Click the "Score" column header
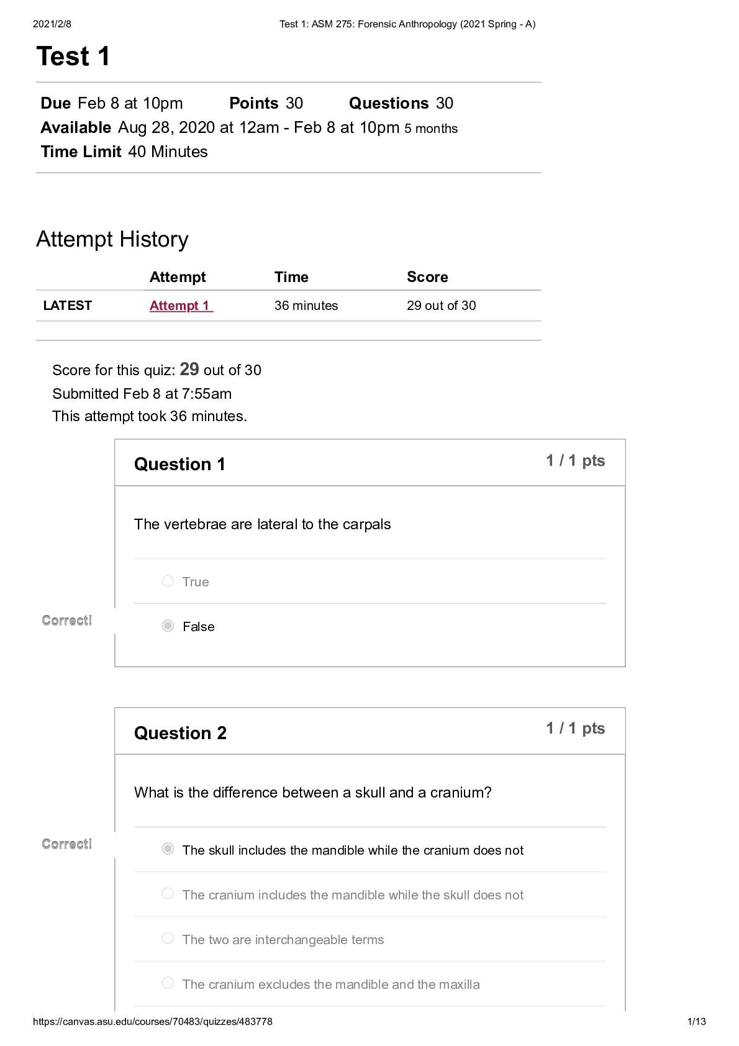 pos(427,277)
